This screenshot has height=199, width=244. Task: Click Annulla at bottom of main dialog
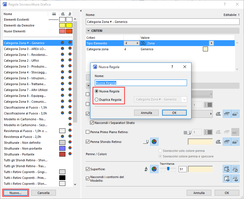point(199,193)
